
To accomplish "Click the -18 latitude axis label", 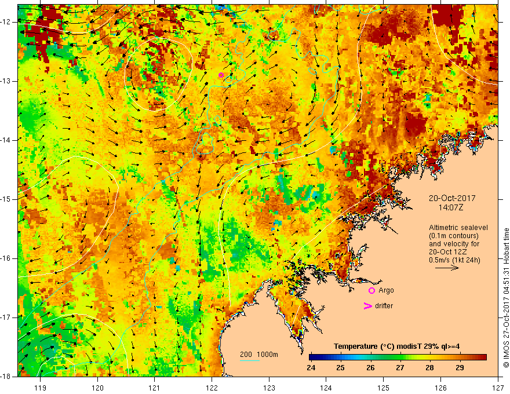I will [x=6, y=377].
